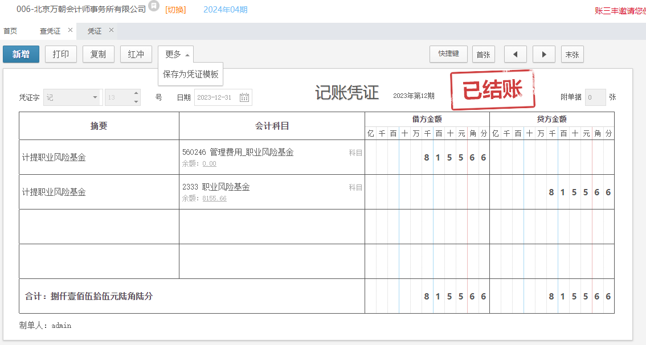646x345 pixels.
Task: Open the 2024年04期 period selector
Action: (225, 10)
